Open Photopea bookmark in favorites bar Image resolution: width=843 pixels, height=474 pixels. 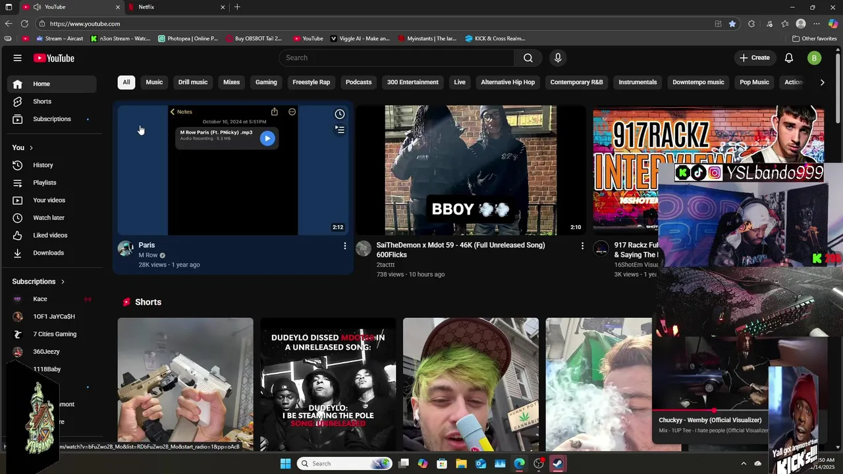pos(188,38)
